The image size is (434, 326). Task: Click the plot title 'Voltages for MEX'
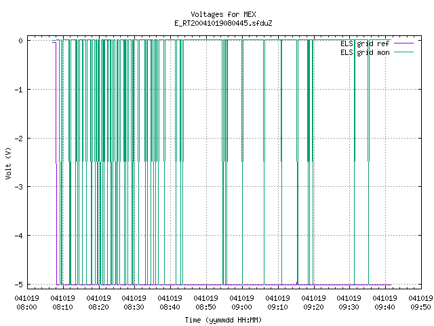223,14
